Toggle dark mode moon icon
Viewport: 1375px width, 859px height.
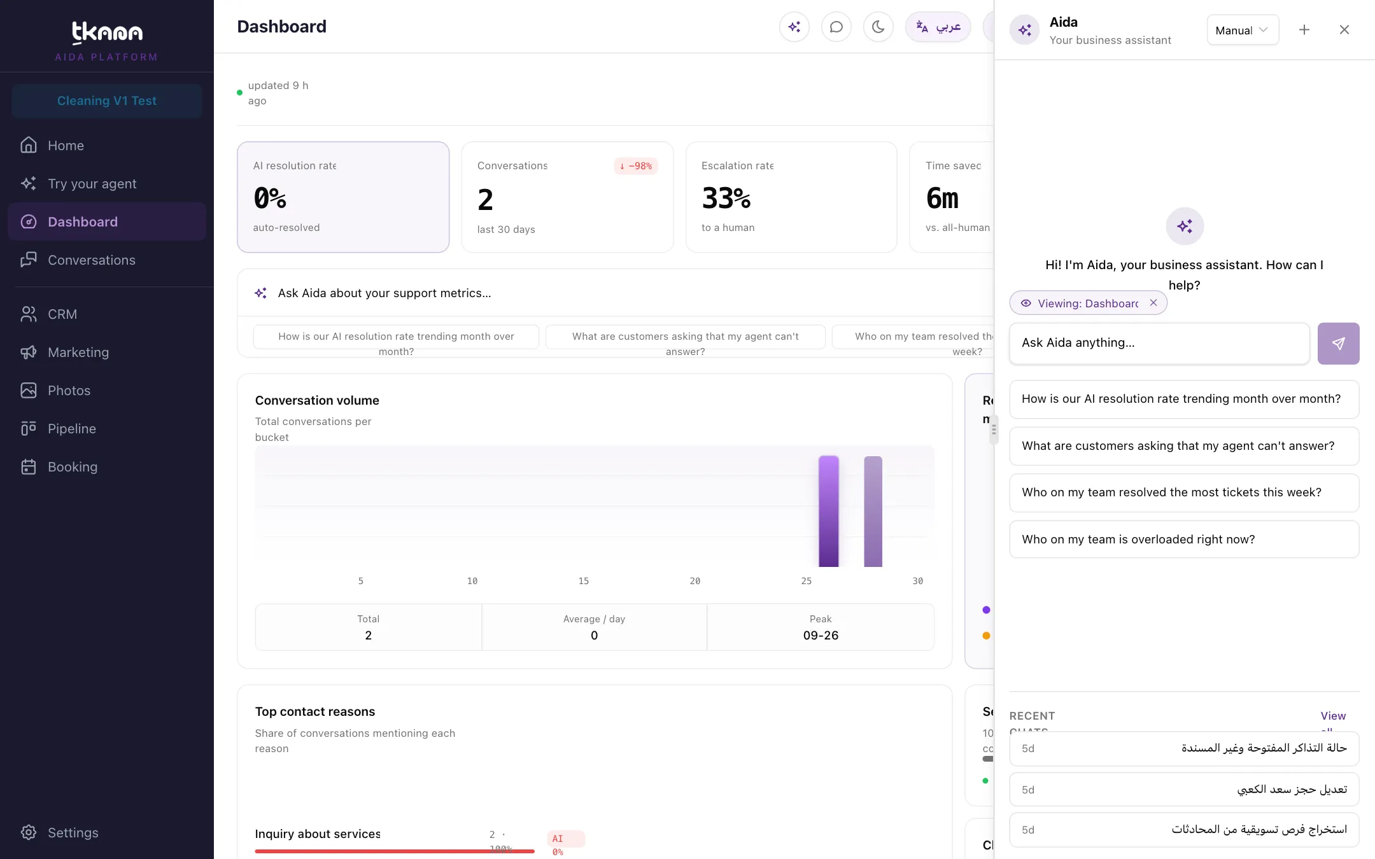[x=878, y=27]
